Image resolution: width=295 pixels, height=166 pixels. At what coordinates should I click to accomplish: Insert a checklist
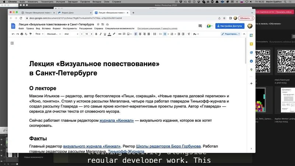(160, 34)
